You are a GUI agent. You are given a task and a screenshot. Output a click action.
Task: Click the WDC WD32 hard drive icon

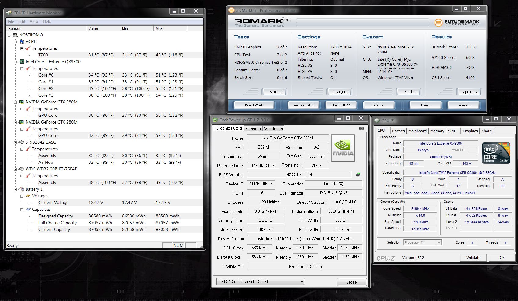(22, 169)
